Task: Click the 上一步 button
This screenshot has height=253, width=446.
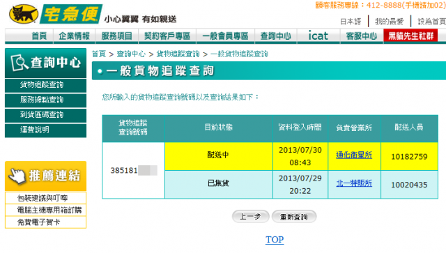Action: (x=251, y=217)
